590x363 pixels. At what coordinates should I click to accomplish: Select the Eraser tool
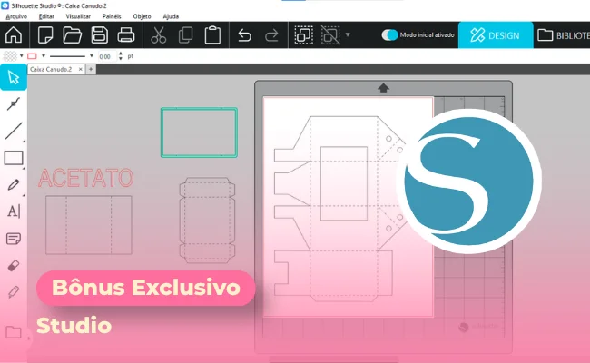point(14,266)
